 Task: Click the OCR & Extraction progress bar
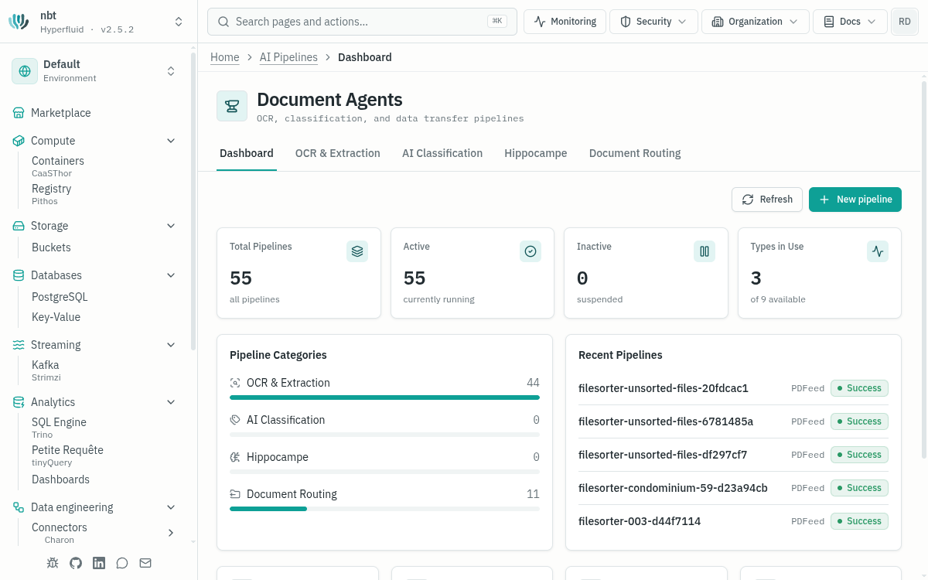(384, 397)
